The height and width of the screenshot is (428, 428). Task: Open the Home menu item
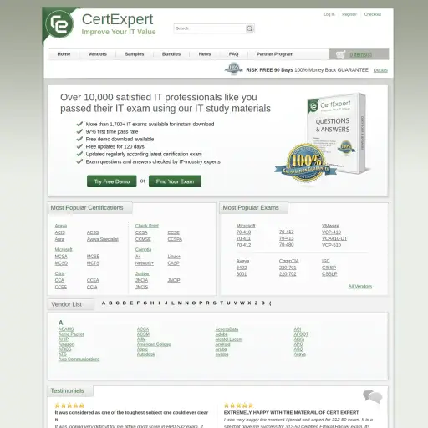64,54
